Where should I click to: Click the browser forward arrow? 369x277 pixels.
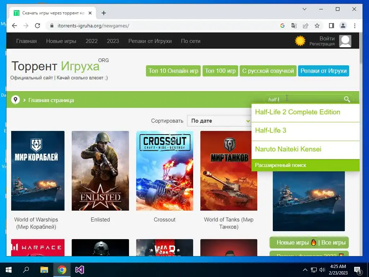coord(26,26)
